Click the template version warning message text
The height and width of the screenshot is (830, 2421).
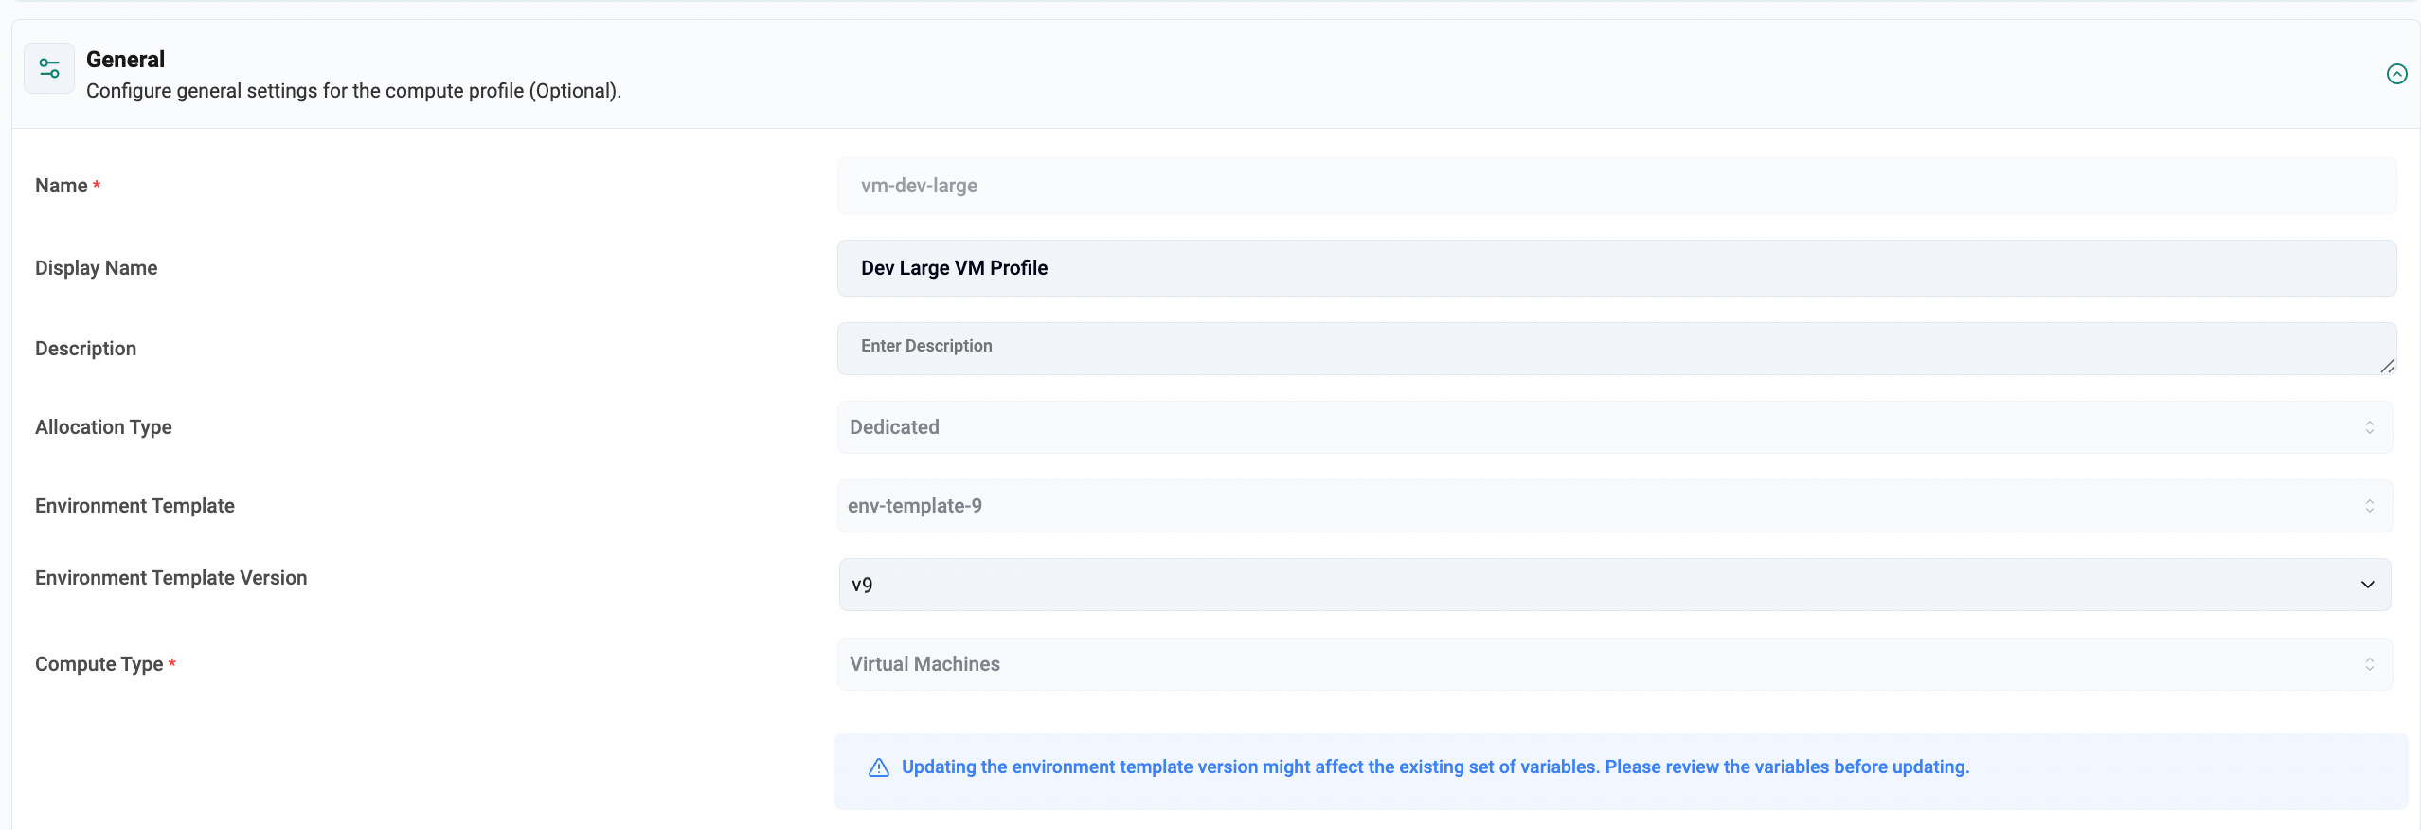pyautogui.click(x=1434, y=767)
